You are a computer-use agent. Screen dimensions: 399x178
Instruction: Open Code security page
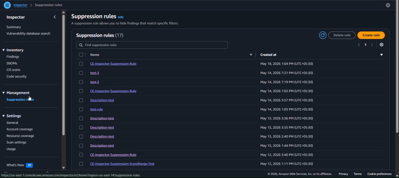(x=16, y=77)
